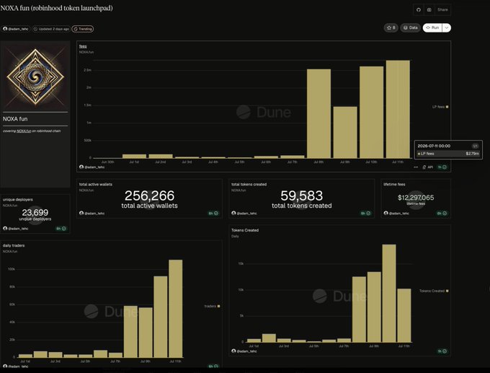Toggle the Tokens Created legend entry
Image resolution: width=490 pixels, height=373 pixels.
coord(434,291)
